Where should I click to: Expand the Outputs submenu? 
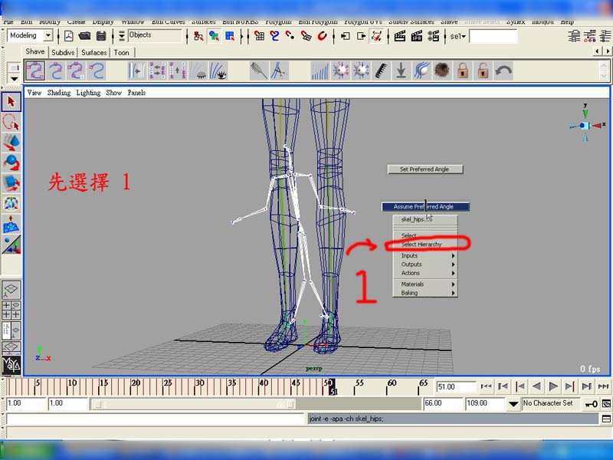pos(425,264)
